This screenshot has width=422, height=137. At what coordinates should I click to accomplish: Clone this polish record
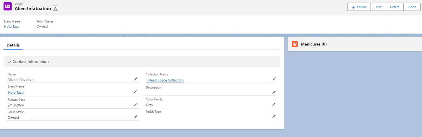point(412,7)
